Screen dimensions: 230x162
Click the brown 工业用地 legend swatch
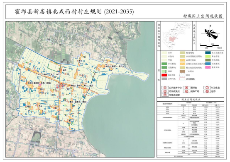tap(182, 71)
